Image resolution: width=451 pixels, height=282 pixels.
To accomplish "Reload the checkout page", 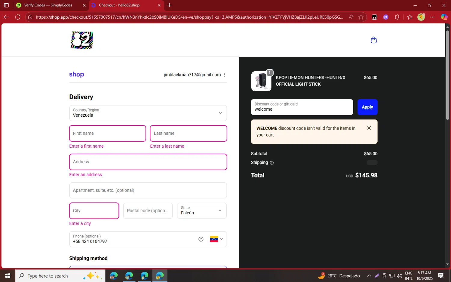I will coord(18,17).
